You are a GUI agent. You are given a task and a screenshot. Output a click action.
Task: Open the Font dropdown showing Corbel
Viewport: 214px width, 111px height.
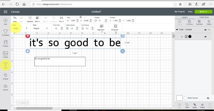20,28
